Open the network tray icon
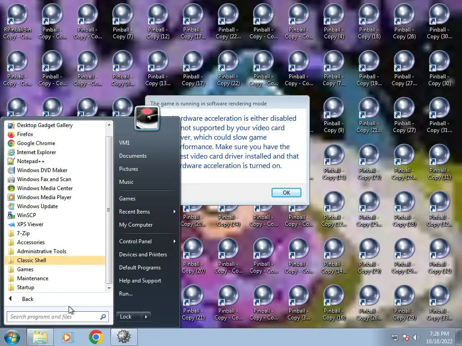This screenshot has width=462, height=346. pos(394,337)
